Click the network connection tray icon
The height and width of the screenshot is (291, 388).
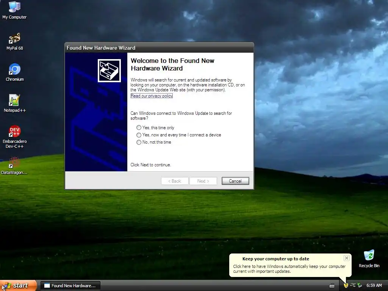tap(353, 285)
